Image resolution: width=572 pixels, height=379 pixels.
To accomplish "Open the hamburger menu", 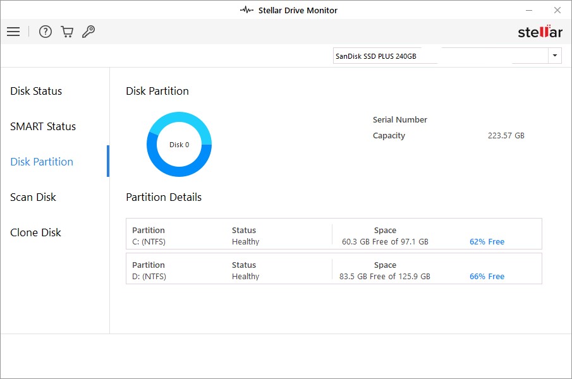I will 13,32.
